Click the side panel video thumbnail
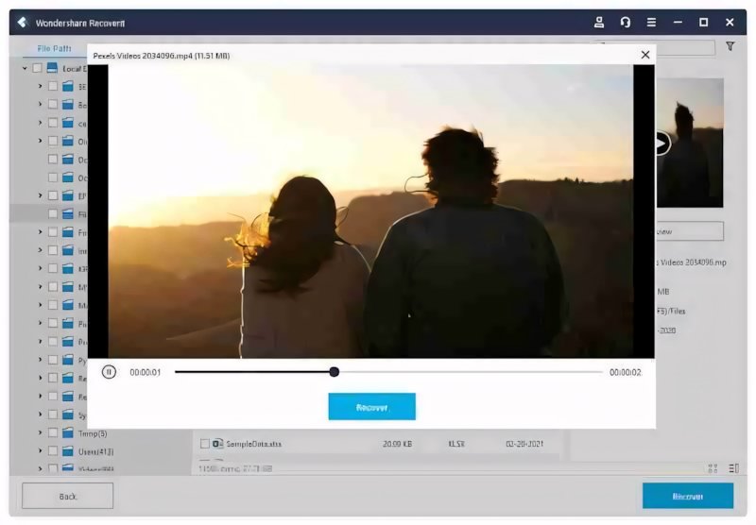This screenshot has width=756, height=525. coord(690,143)
